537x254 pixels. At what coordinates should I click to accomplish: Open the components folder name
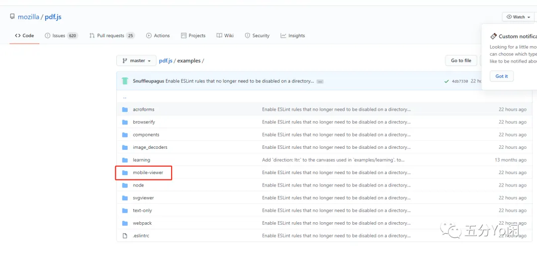(146, 135)
